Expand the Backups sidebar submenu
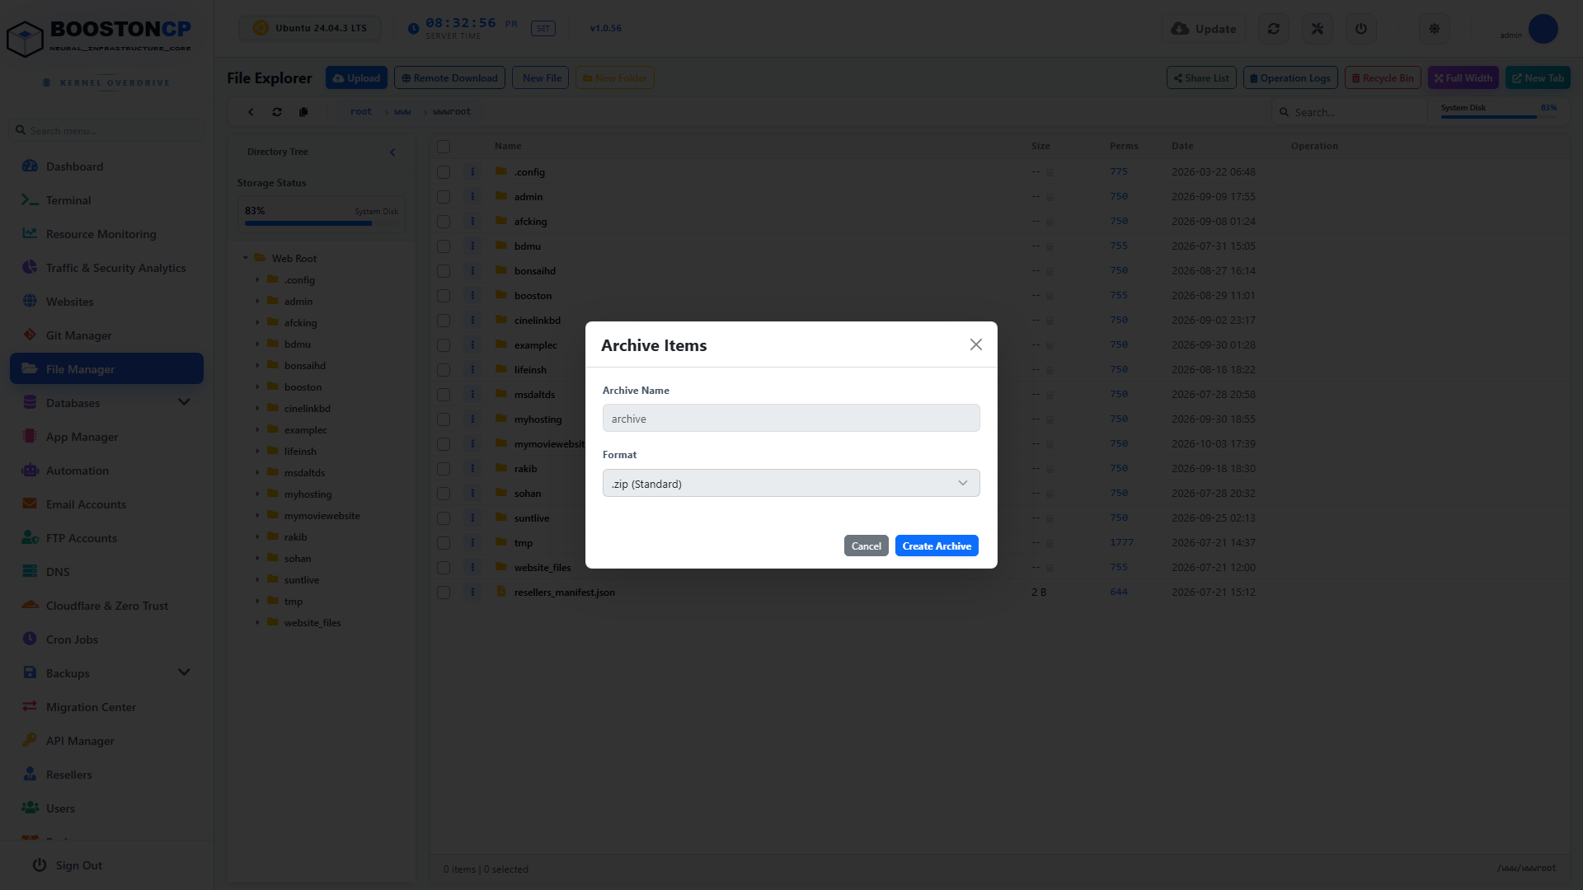Image resolution: width=1583 pixels, height=890 pixels. [x=184, y=672]
